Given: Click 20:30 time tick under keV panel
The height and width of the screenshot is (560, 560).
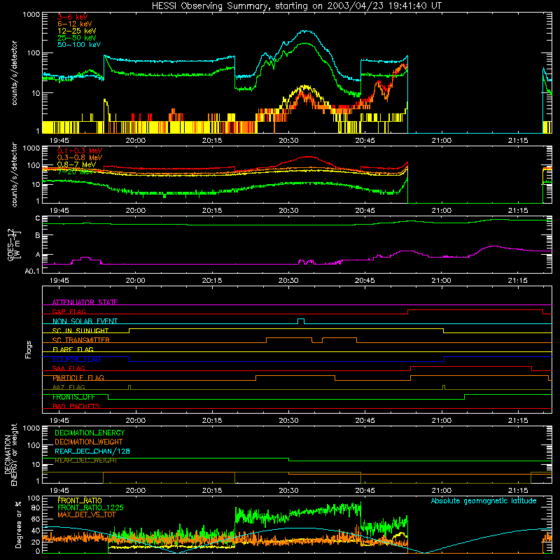Looking at the screenshot, I should pos(288,141).
